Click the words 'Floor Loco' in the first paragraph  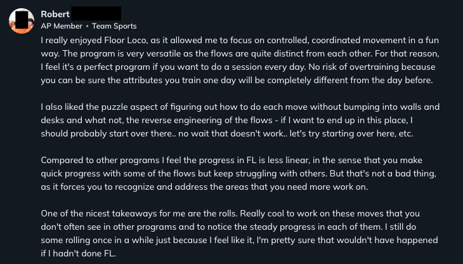click(x=117, y=39)
